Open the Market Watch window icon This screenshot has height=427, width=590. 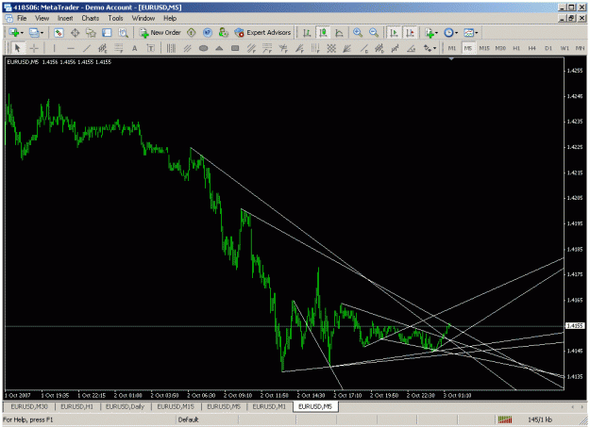click(59, 33)
